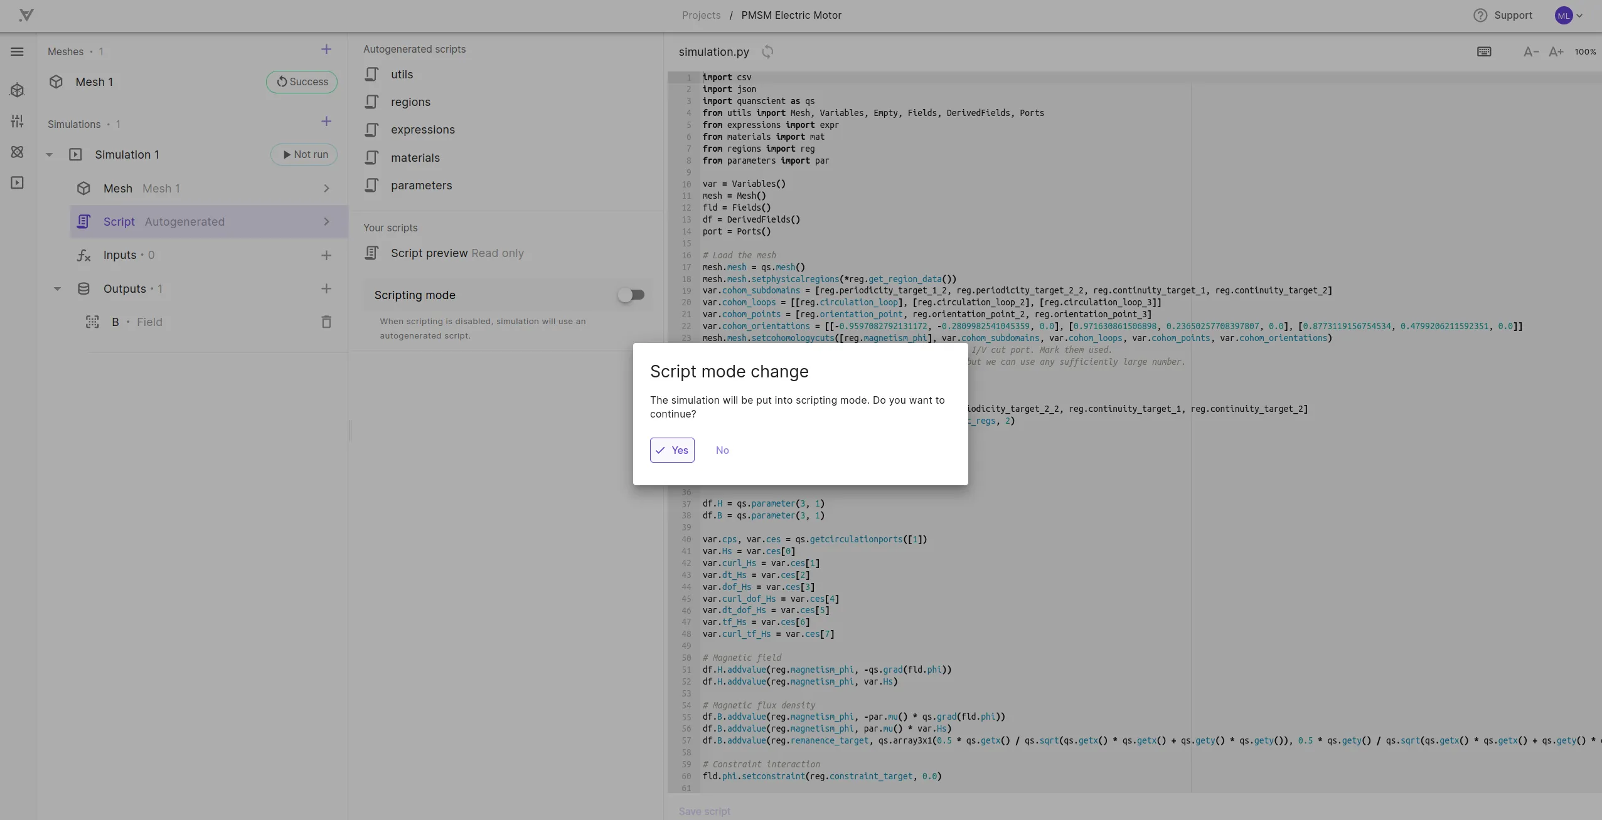Screen dimensions: 1602x820
Task: Open the Script row chevron
Action: 326,222
